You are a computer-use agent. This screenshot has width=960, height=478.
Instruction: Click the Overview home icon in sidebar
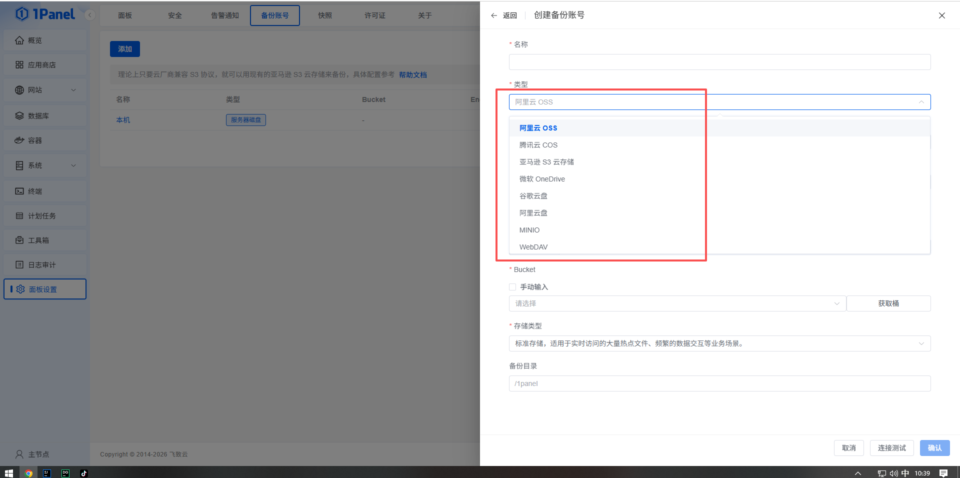19,40
